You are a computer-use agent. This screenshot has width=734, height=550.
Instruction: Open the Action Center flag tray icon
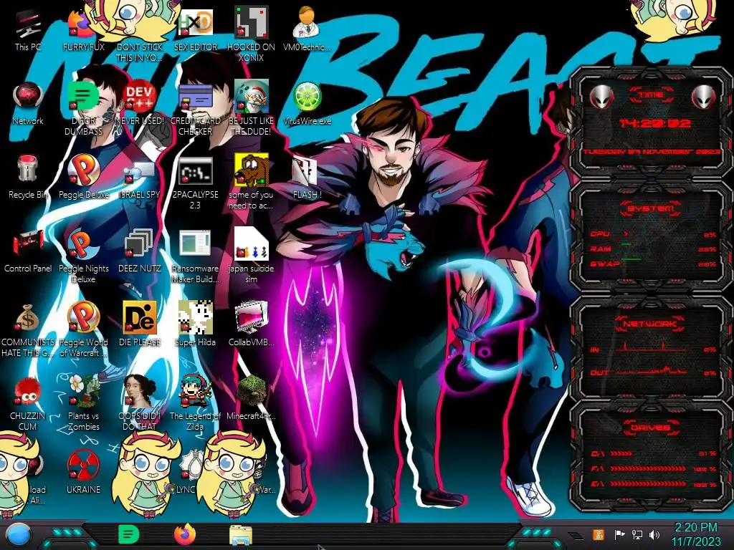(620, 534)
